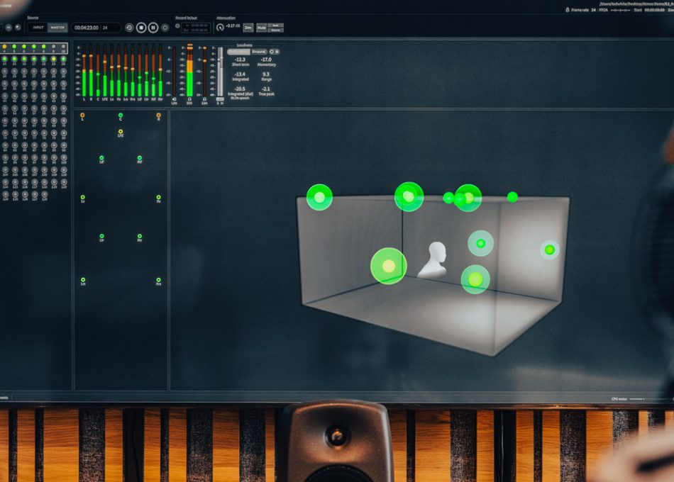Viewport: 674px width, 482px height.
Task: Click the -20.5 Integrated (dial) value
Action: (241, 89)
